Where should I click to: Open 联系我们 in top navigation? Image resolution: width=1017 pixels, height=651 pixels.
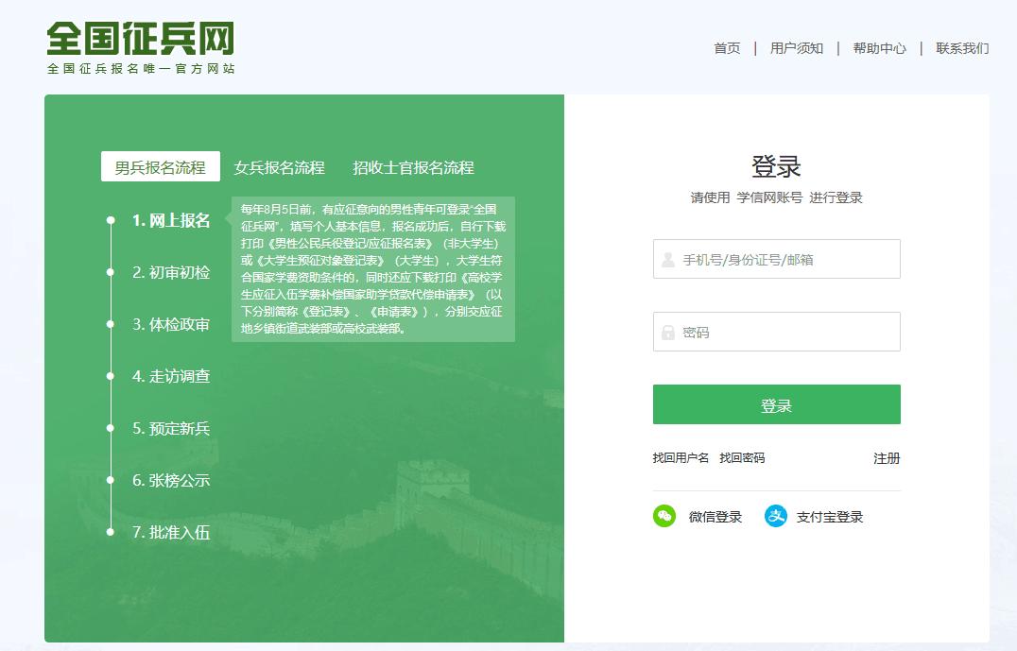(962, 48)
